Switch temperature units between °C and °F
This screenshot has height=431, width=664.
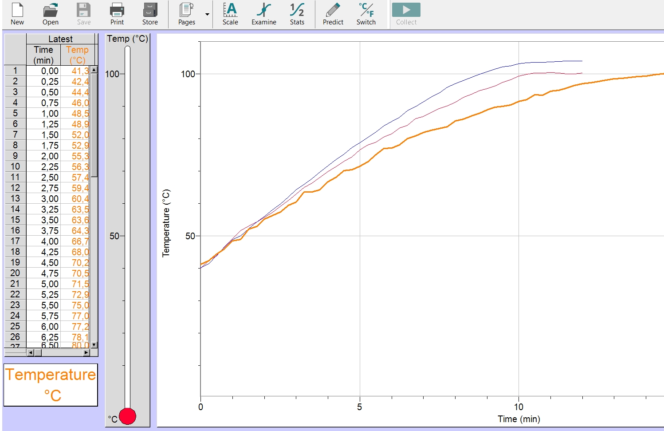366,14
